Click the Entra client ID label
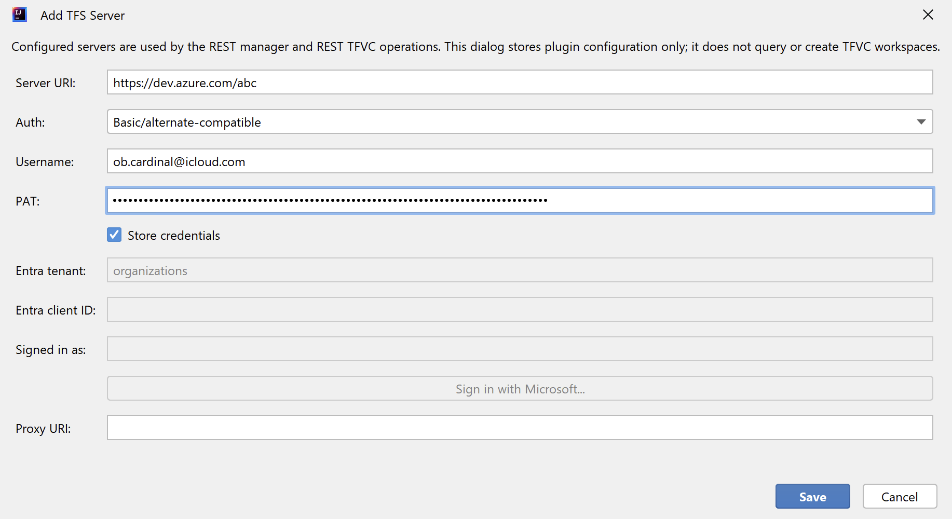The height and width of the screenshot is (519, 952). [56, 310]
